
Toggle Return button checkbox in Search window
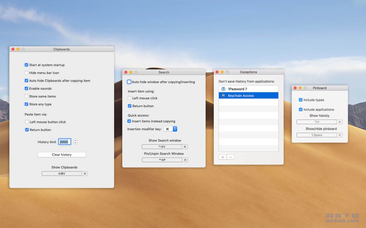(130, 106)
